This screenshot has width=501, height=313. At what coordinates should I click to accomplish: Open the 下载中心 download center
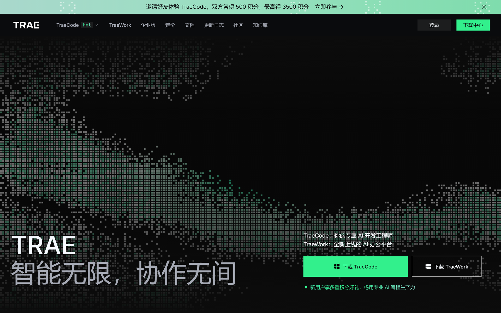click(x=473, y=25)
